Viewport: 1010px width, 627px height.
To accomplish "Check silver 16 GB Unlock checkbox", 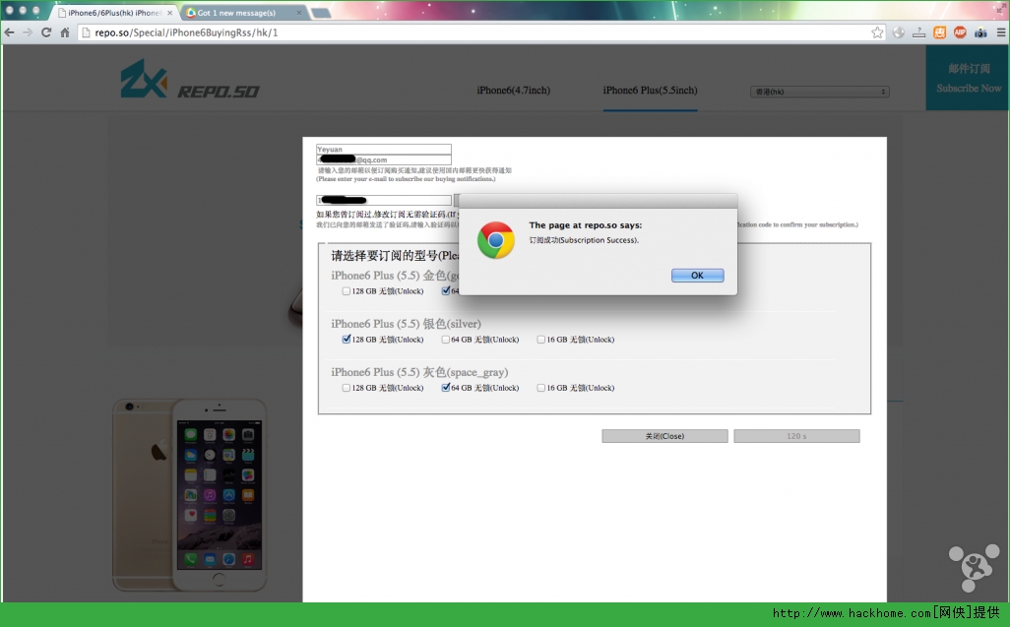I will coord(541,340).
